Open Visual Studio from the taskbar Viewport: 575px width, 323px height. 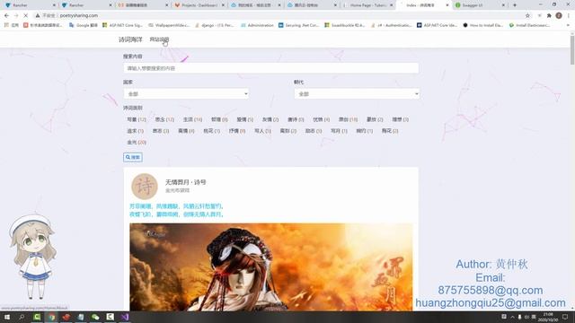pos(125,317)
